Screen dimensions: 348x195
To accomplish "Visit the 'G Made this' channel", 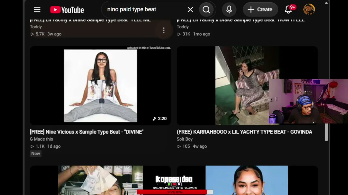I will coord(41,139).
